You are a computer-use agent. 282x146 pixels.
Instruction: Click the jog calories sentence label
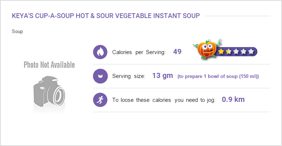coord(164,100)
